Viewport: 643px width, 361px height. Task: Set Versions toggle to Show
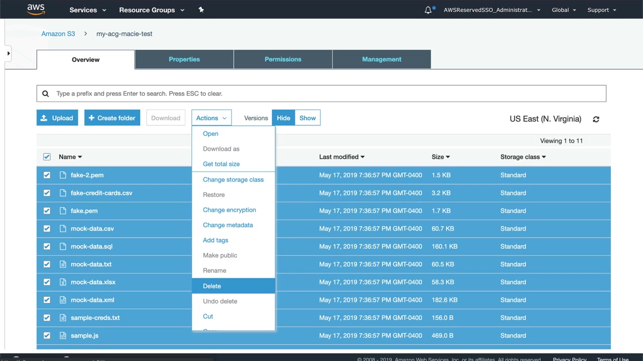click(x=307, y=118)
